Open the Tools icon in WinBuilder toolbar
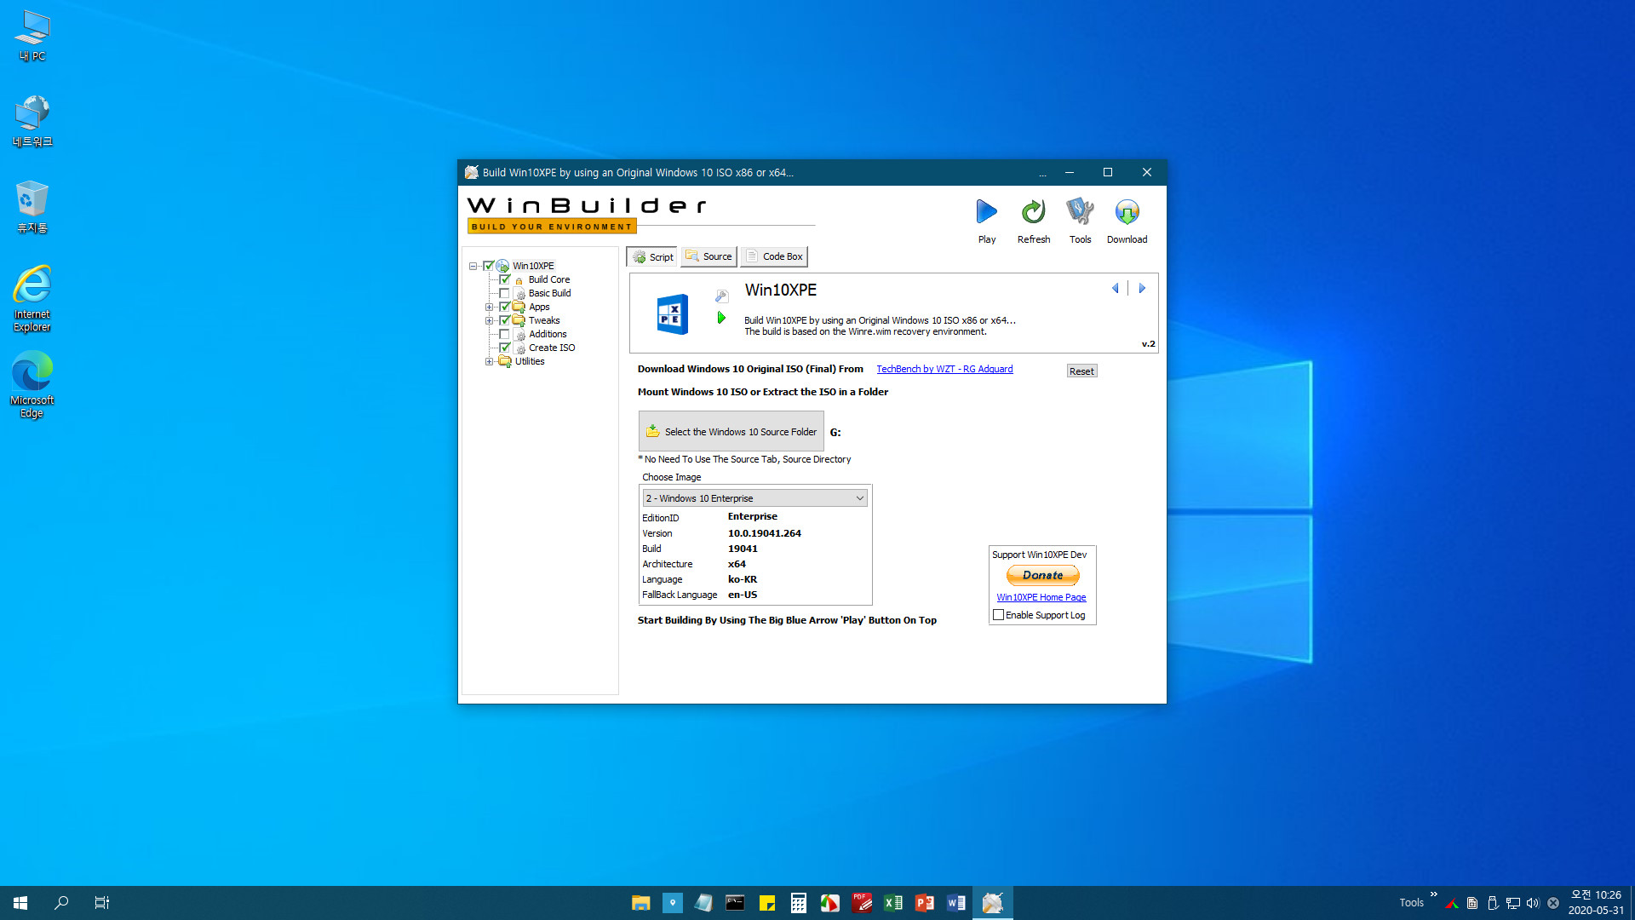The width and height of the screenshot is (1635, 920). point(1080,221)
